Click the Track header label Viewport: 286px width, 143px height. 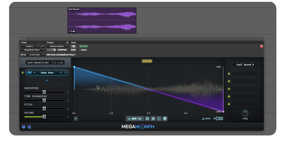pos(24,42)
